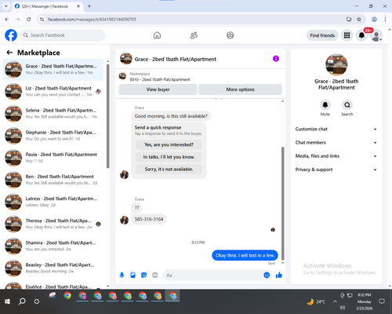Open Windows action center notifications icon
Screen dimensions: 392x314
[x=382, y=301]
